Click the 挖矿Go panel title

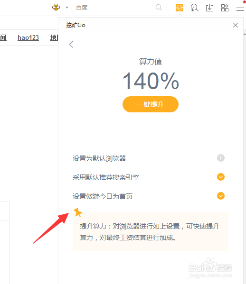76,25
